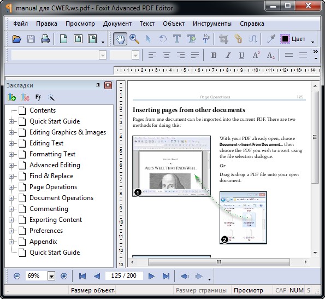Open the Объект menu
Viewport: 325px width, 299px height.
point(174,24)
